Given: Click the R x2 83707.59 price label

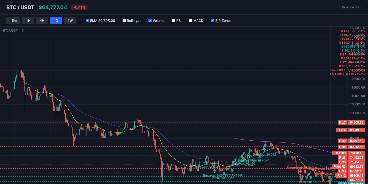Looking at the screenshot, I should (x=351, y=141).
